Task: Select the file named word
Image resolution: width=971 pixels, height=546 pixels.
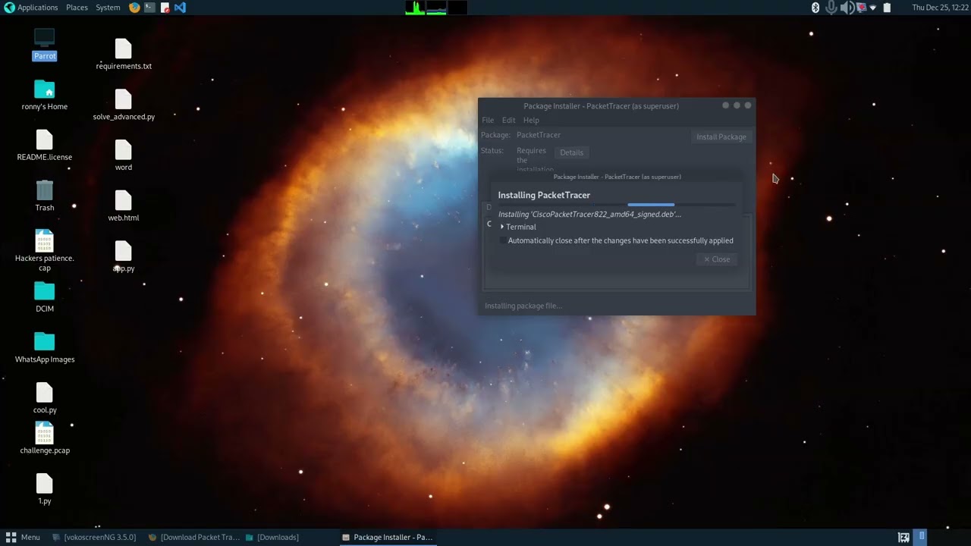Action: [x=124, y=150]
